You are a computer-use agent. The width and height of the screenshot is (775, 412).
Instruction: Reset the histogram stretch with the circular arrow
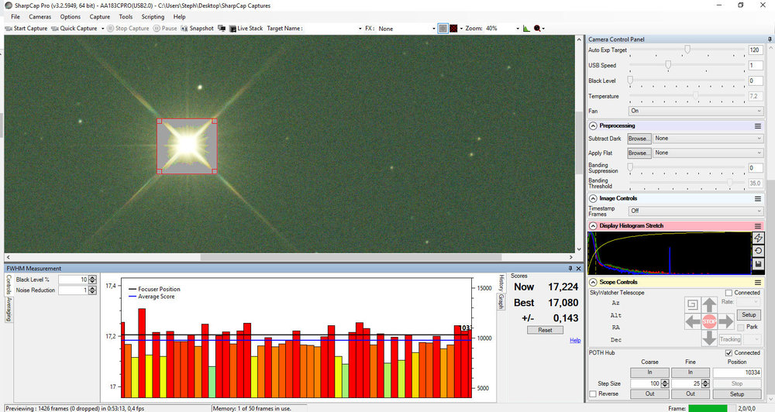[758, 252]
